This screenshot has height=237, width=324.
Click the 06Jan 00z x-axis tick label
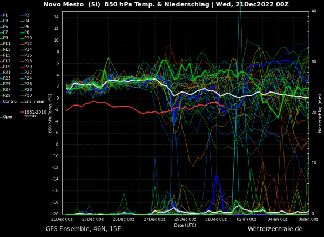pyautogui.click(x=308, y=219)
